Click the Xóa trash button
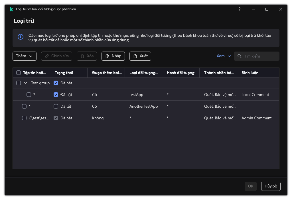Image resolution: width=292 pixels, height=200 pixels. click(87, 56)
